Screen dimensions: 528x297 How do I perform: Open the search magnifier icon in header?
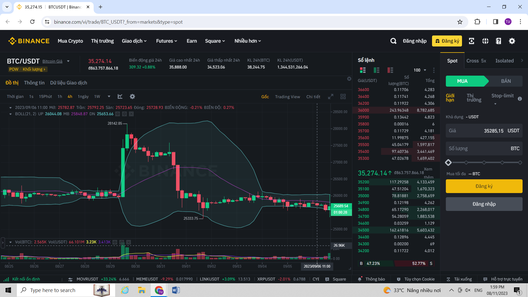393,41
